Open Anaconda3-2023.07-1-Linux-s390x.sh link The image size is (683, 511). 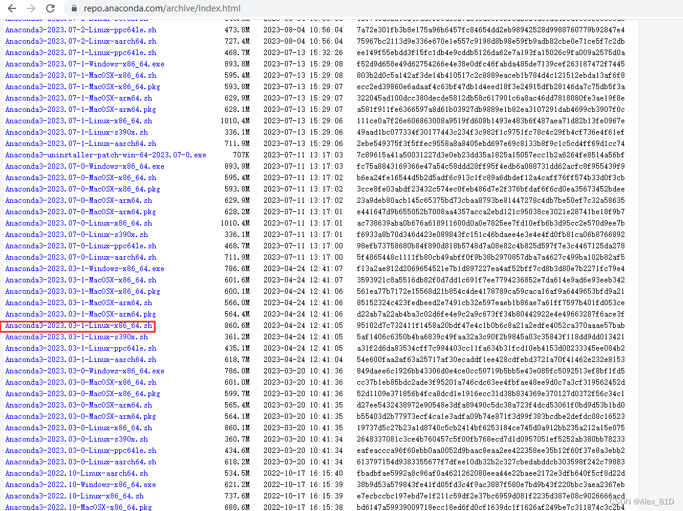click(x=77, y=132)
